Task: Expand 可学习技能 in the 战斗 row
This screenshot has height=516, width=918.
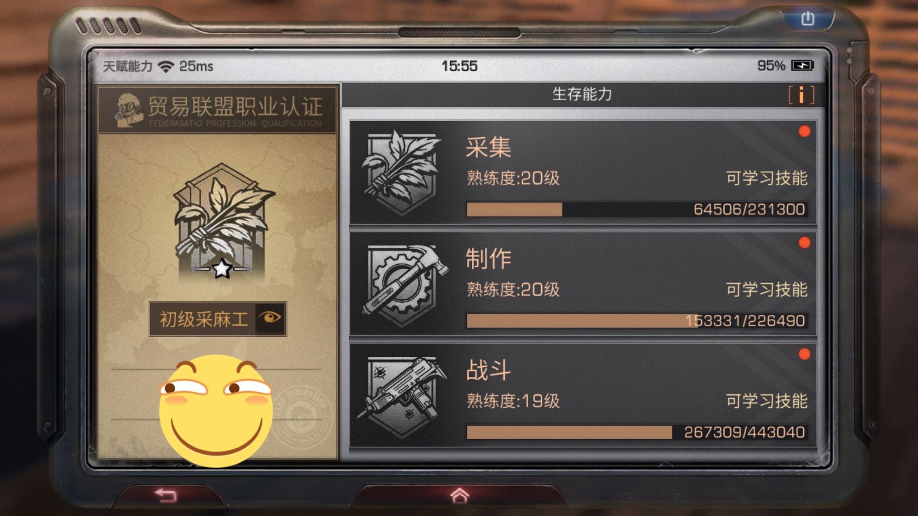Action: [x=767, y=401]
